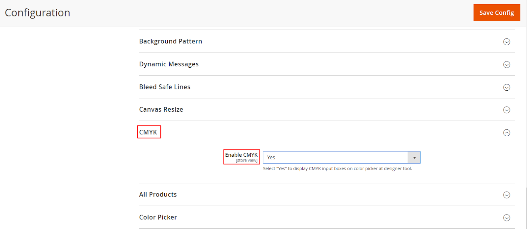Click the Background Pattern section title
This screenshot has height=229, width=527.
(x=171, y=41)
